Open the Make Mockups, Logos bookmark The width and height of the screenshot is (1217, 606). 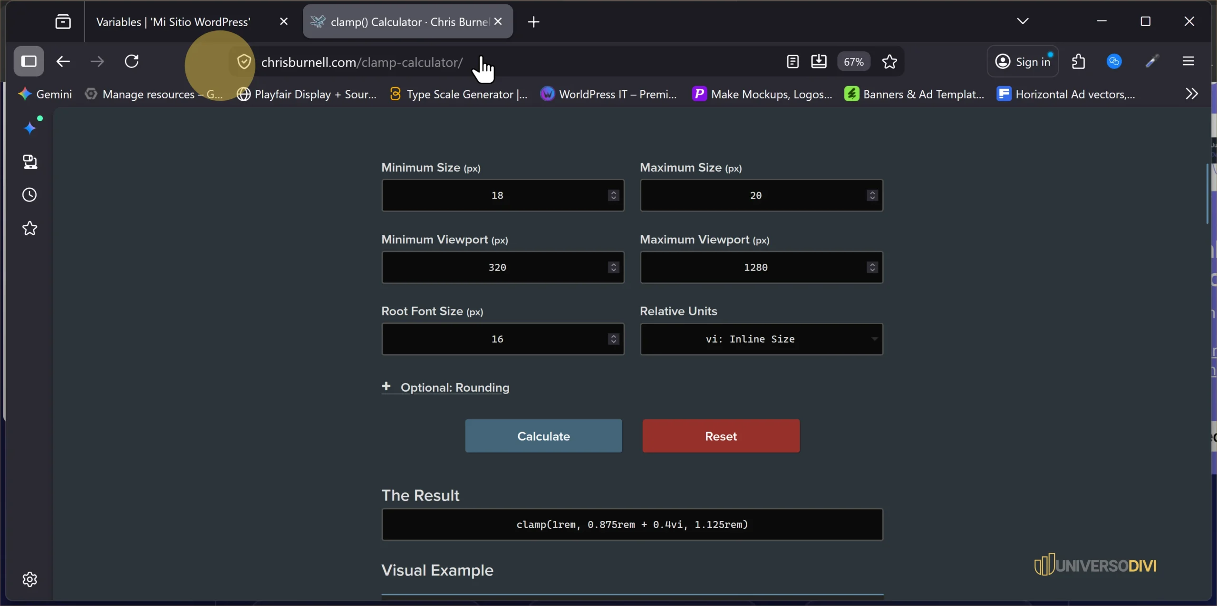763,94
